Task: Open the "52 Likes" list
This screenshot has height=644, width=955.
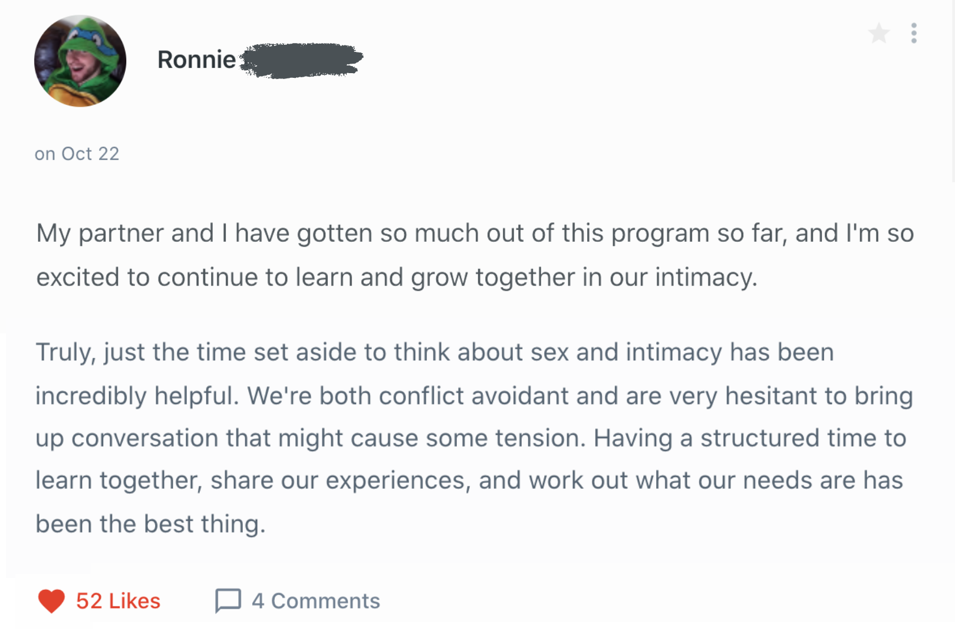Action: point(118,601)
